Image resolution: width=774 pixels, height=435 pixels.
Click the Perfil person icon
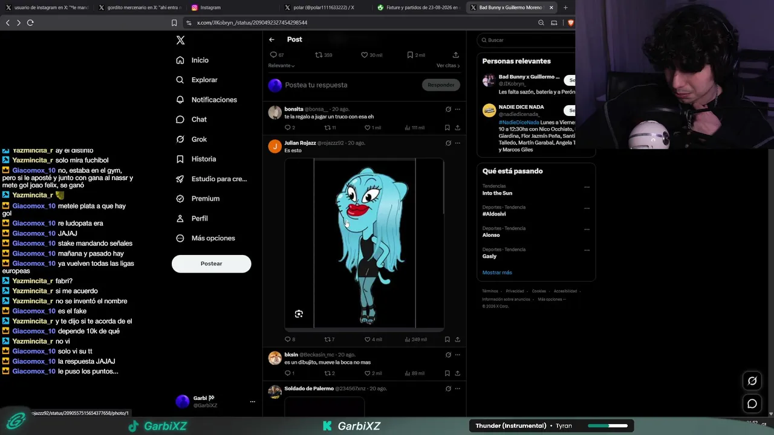tap(180, 218)
